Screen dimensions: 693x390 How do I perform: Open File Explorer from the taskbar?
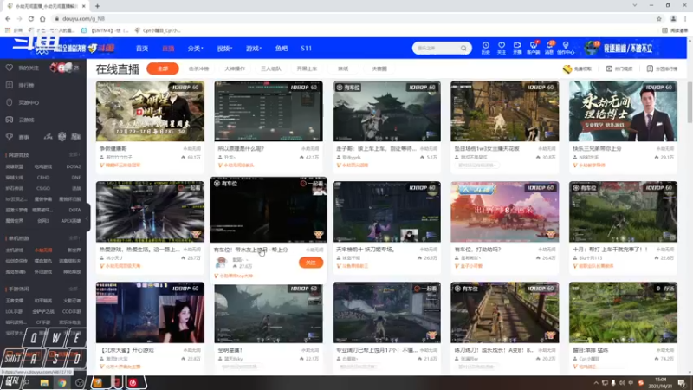pyautogui.click(x=44, y=383)
